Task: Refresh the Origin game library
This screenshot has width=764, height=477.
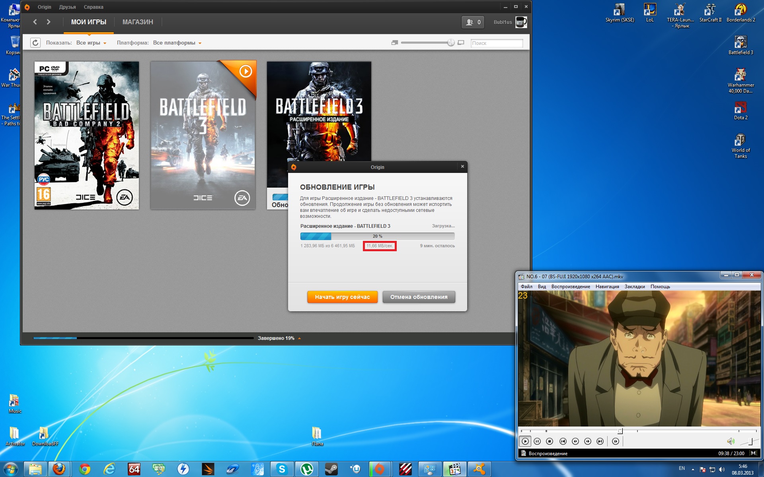Action: point(35,43)
